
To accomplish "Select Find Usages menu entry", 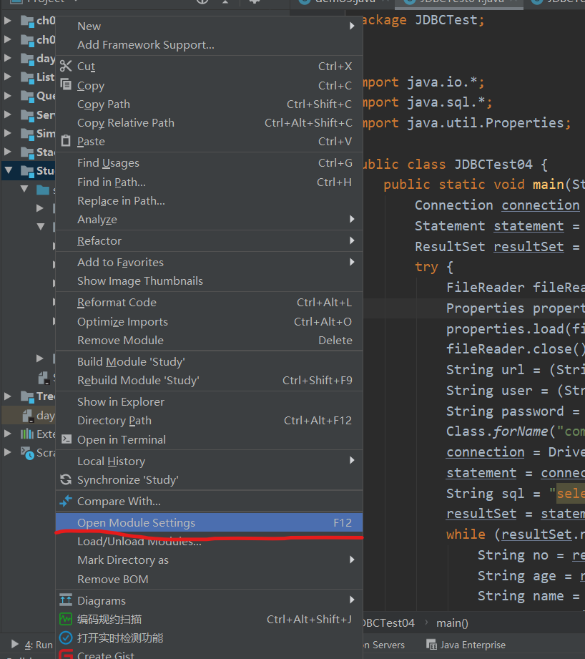I will (209, 163).
